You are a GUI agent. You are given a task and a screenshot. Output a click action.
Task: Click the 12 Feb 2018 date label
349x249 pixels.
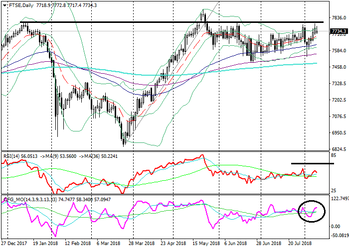pyautogui.click(x=78, y=244)
